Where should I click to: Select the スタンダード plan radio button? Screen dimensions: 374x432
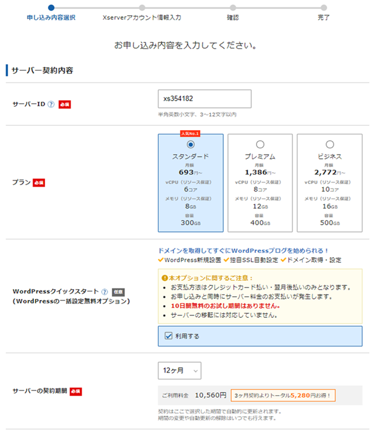(x=190, y=144)
